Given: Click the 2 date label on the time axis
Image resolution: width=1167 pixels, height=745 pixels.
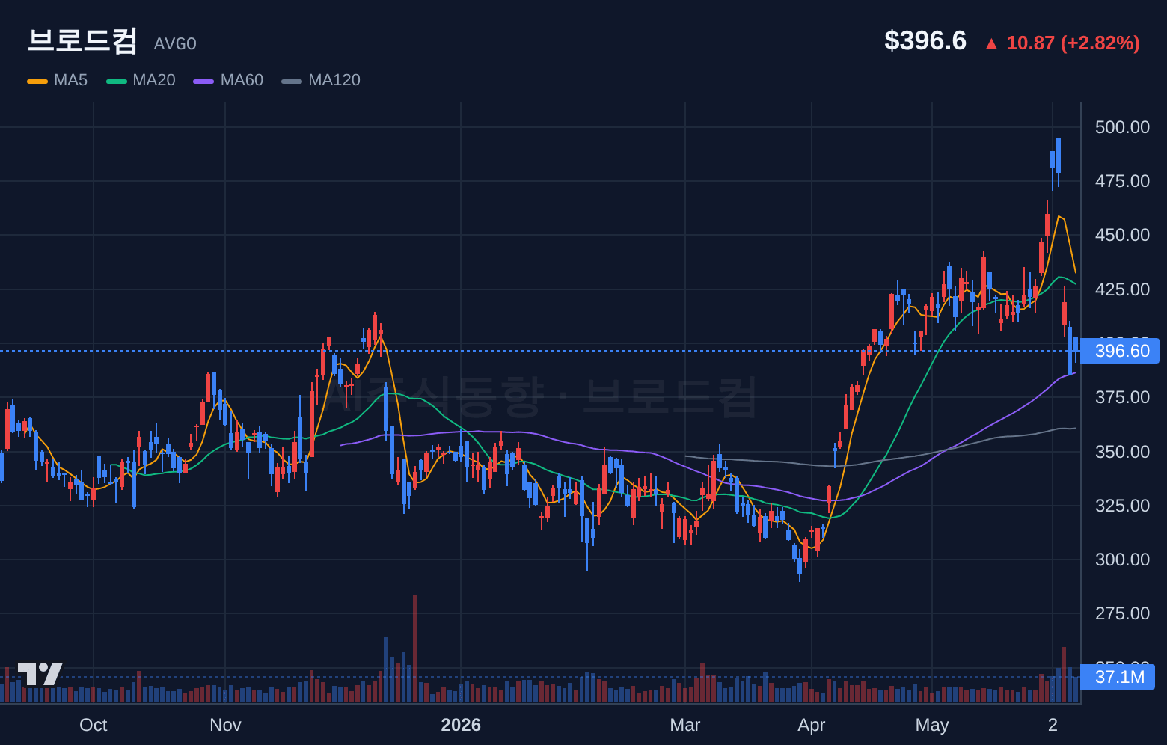Looking at the screenshot, I should click(1053, 725).
